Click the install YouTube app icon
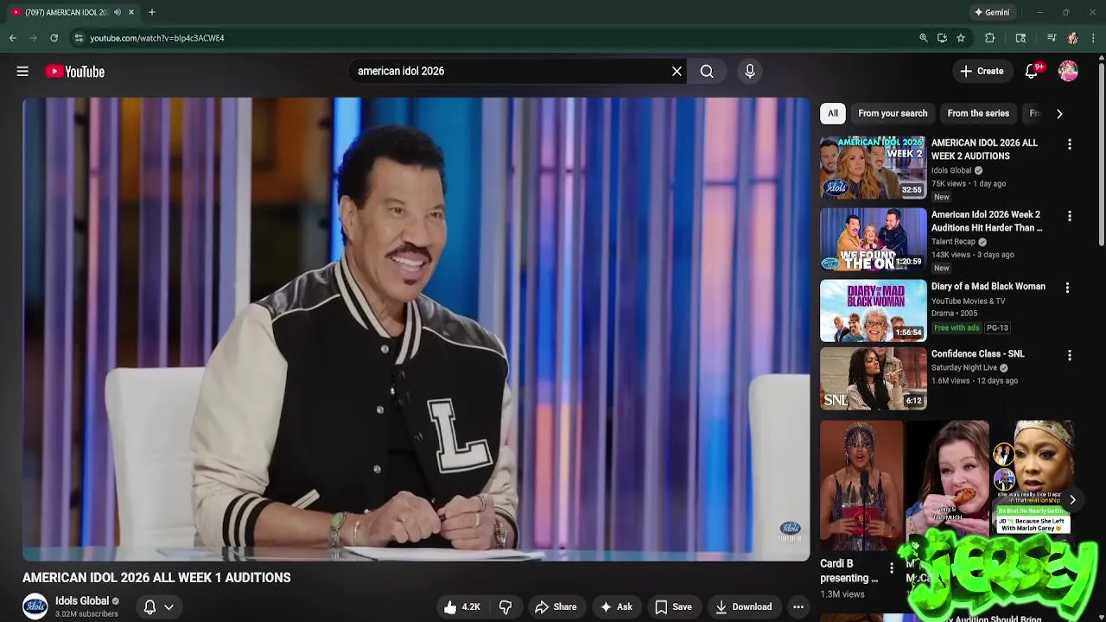The height and width of the screenshot is (622, 1106). click(942, 38)
